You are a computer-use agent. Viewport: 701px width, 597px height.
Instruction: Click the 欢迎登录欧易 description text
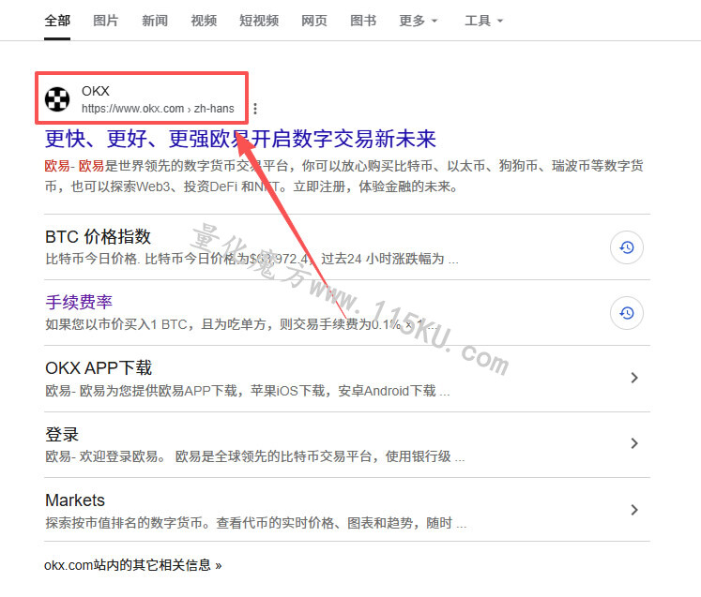pos(255,456)
